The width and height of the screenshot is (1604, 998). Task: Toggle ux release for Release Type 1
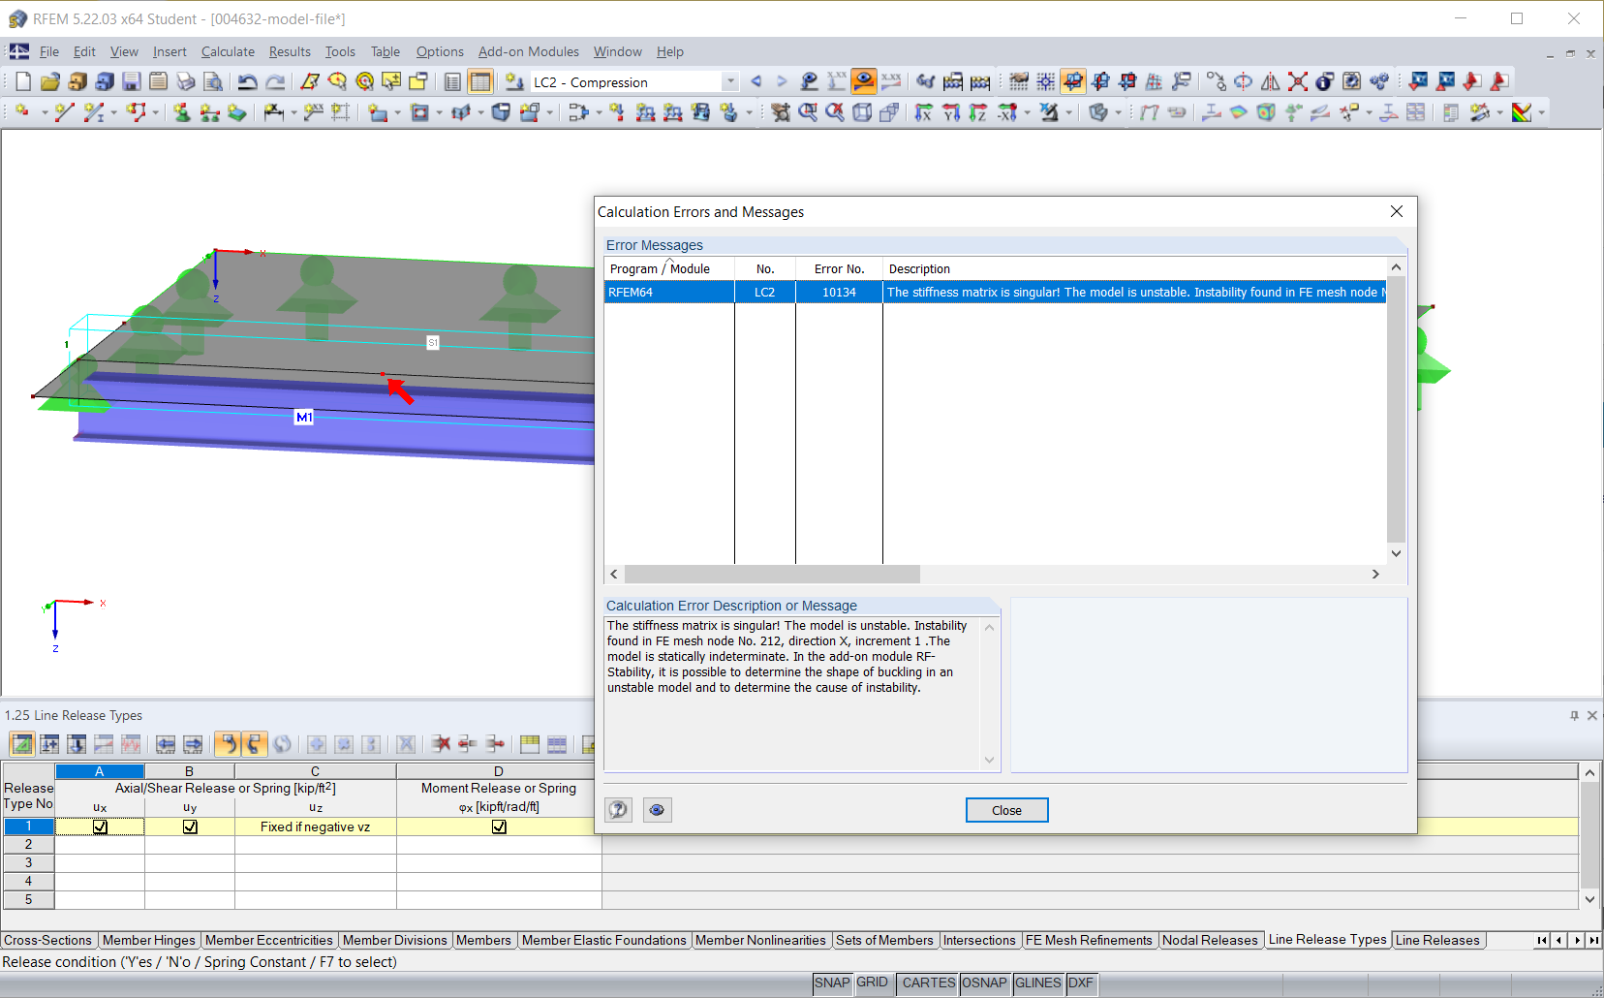coord(100,826)
